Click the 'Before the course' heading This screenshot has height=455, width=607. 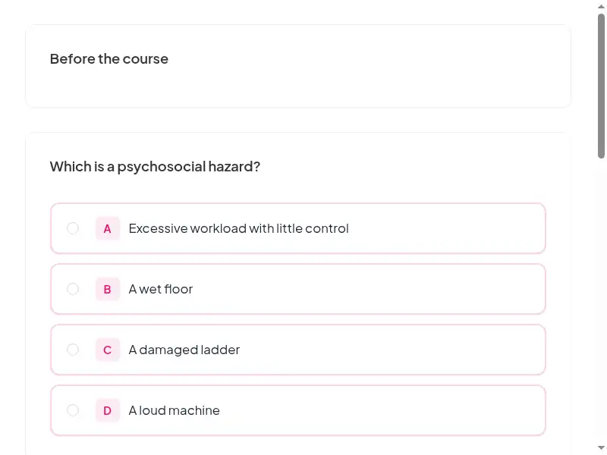click(109, 59)
